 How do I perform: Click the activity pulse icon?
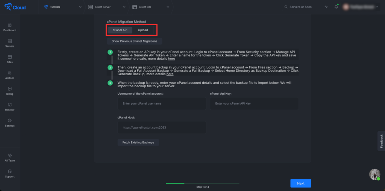tap(326, 7)
